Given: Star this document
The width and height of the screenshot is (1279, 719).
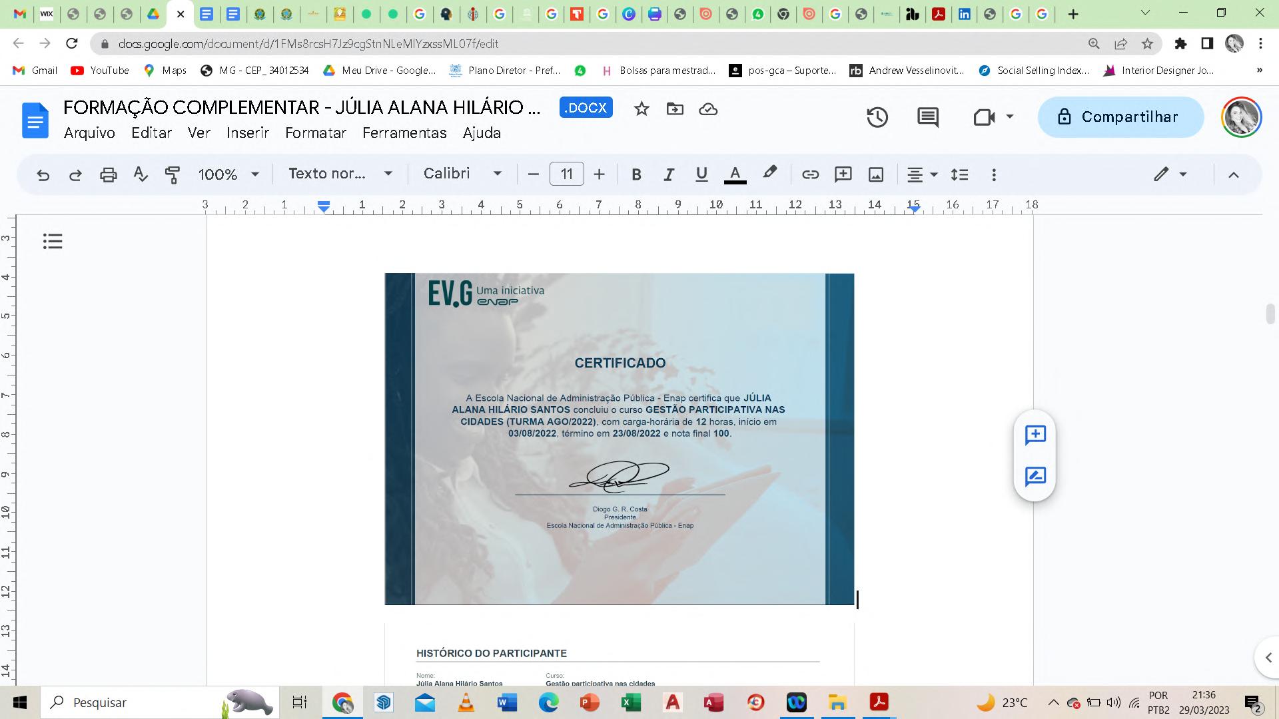Looking at the screenshot, I should coord(641,109).
